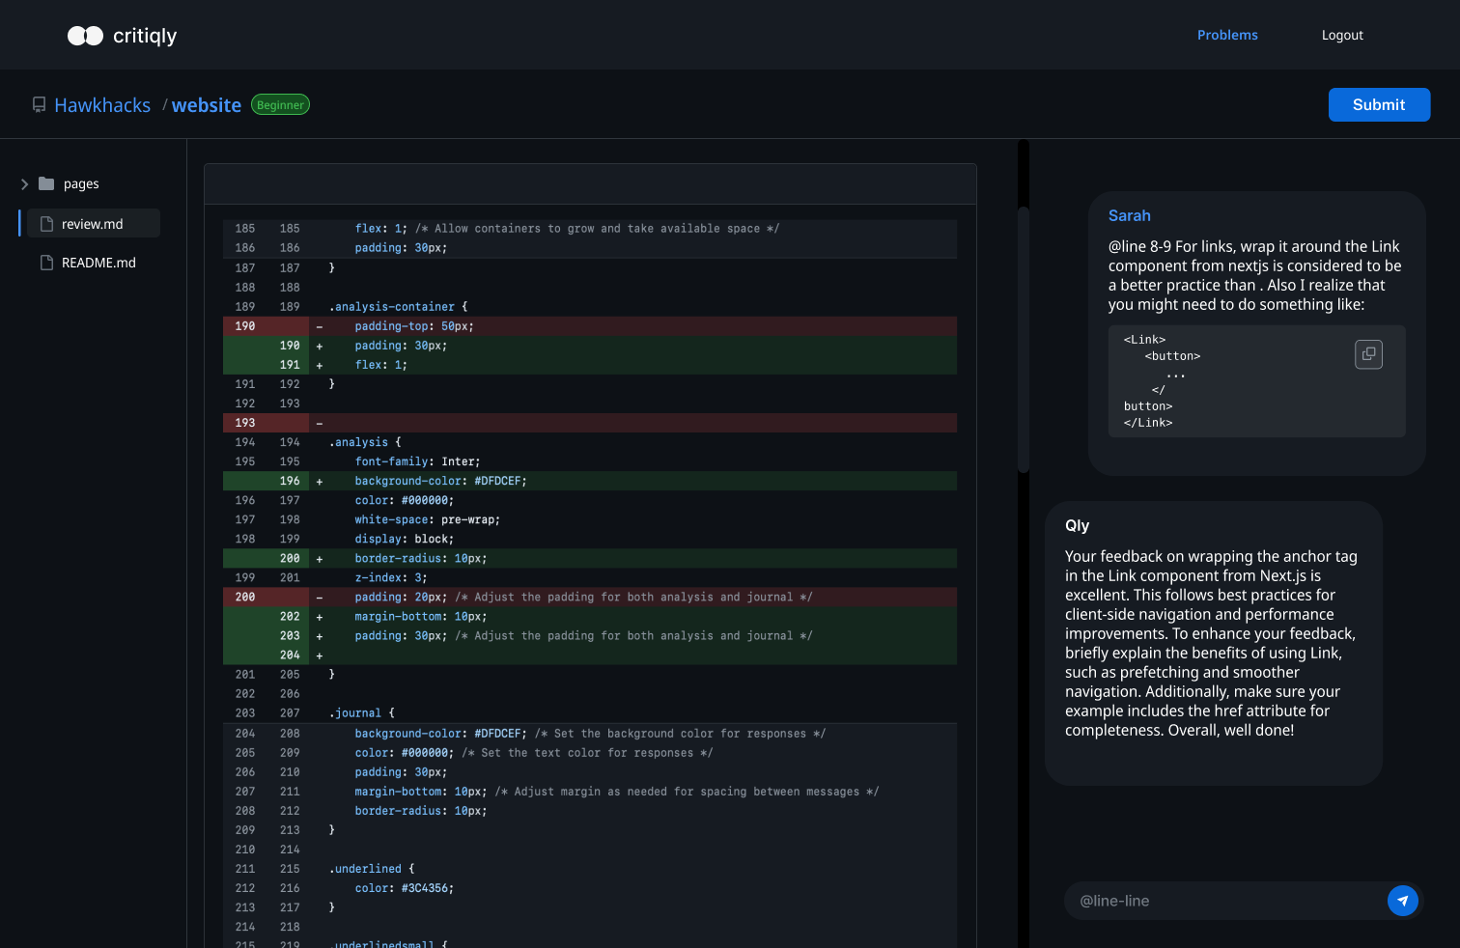Expand the pages folder chevron
1460x948 pixels.
point(24,183)
